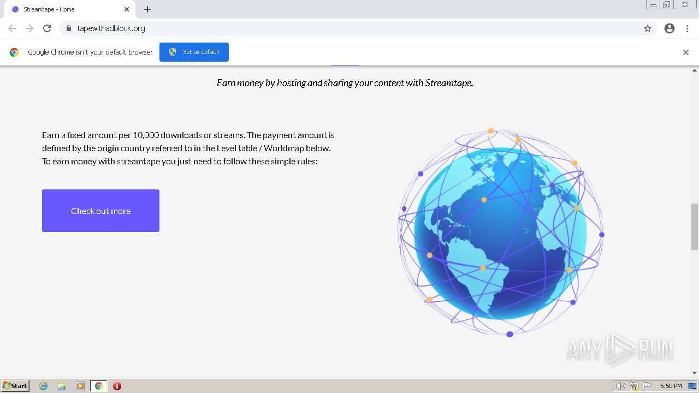The width and height of the screenshot is (699, 393).
Task: Close the Streamtape - Home tab
Action: [x=127, y=9]
